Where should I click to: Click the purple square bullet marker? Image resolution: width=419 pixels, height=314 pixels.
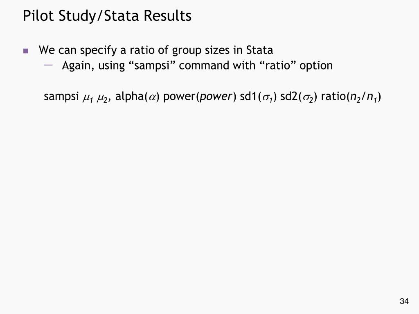tap(26, 51)
